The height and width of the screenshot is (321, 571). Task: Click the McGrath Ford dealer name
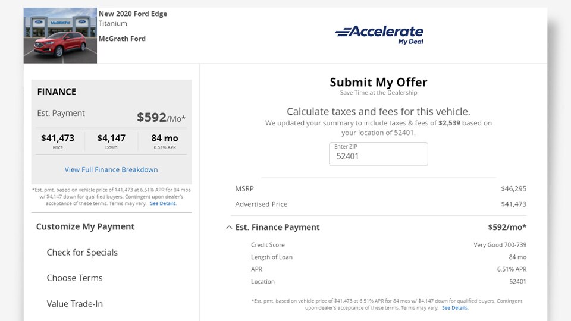click(122, 39)
